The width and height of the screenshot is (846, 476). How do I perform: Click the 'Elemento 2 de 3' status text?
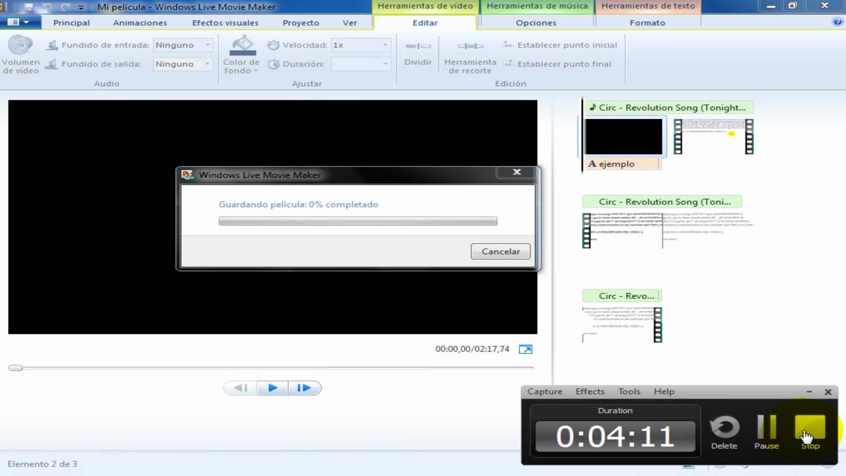click(42, 464)
